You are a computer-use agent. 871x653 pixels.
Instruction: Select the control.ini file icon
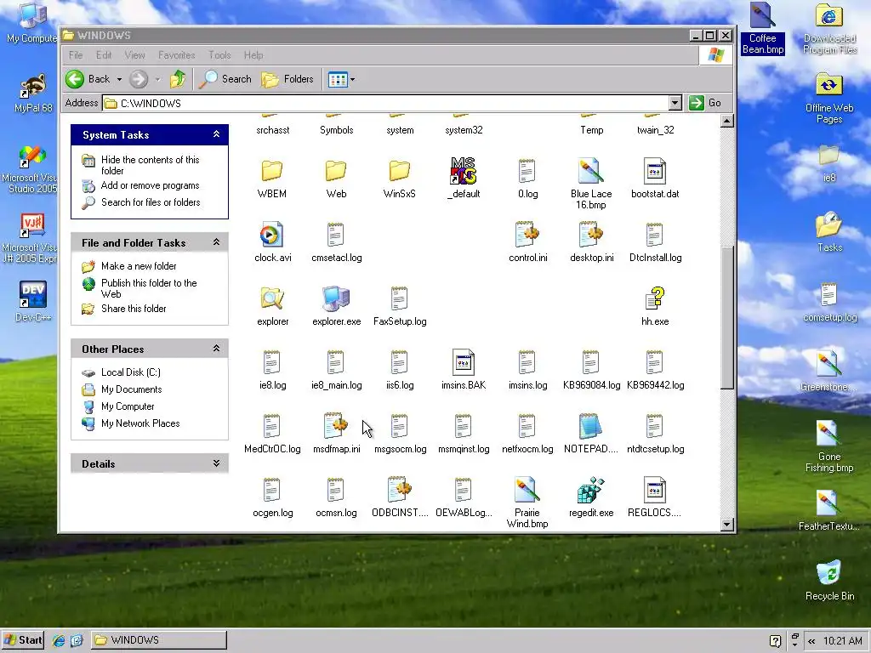tap(527, 235)
